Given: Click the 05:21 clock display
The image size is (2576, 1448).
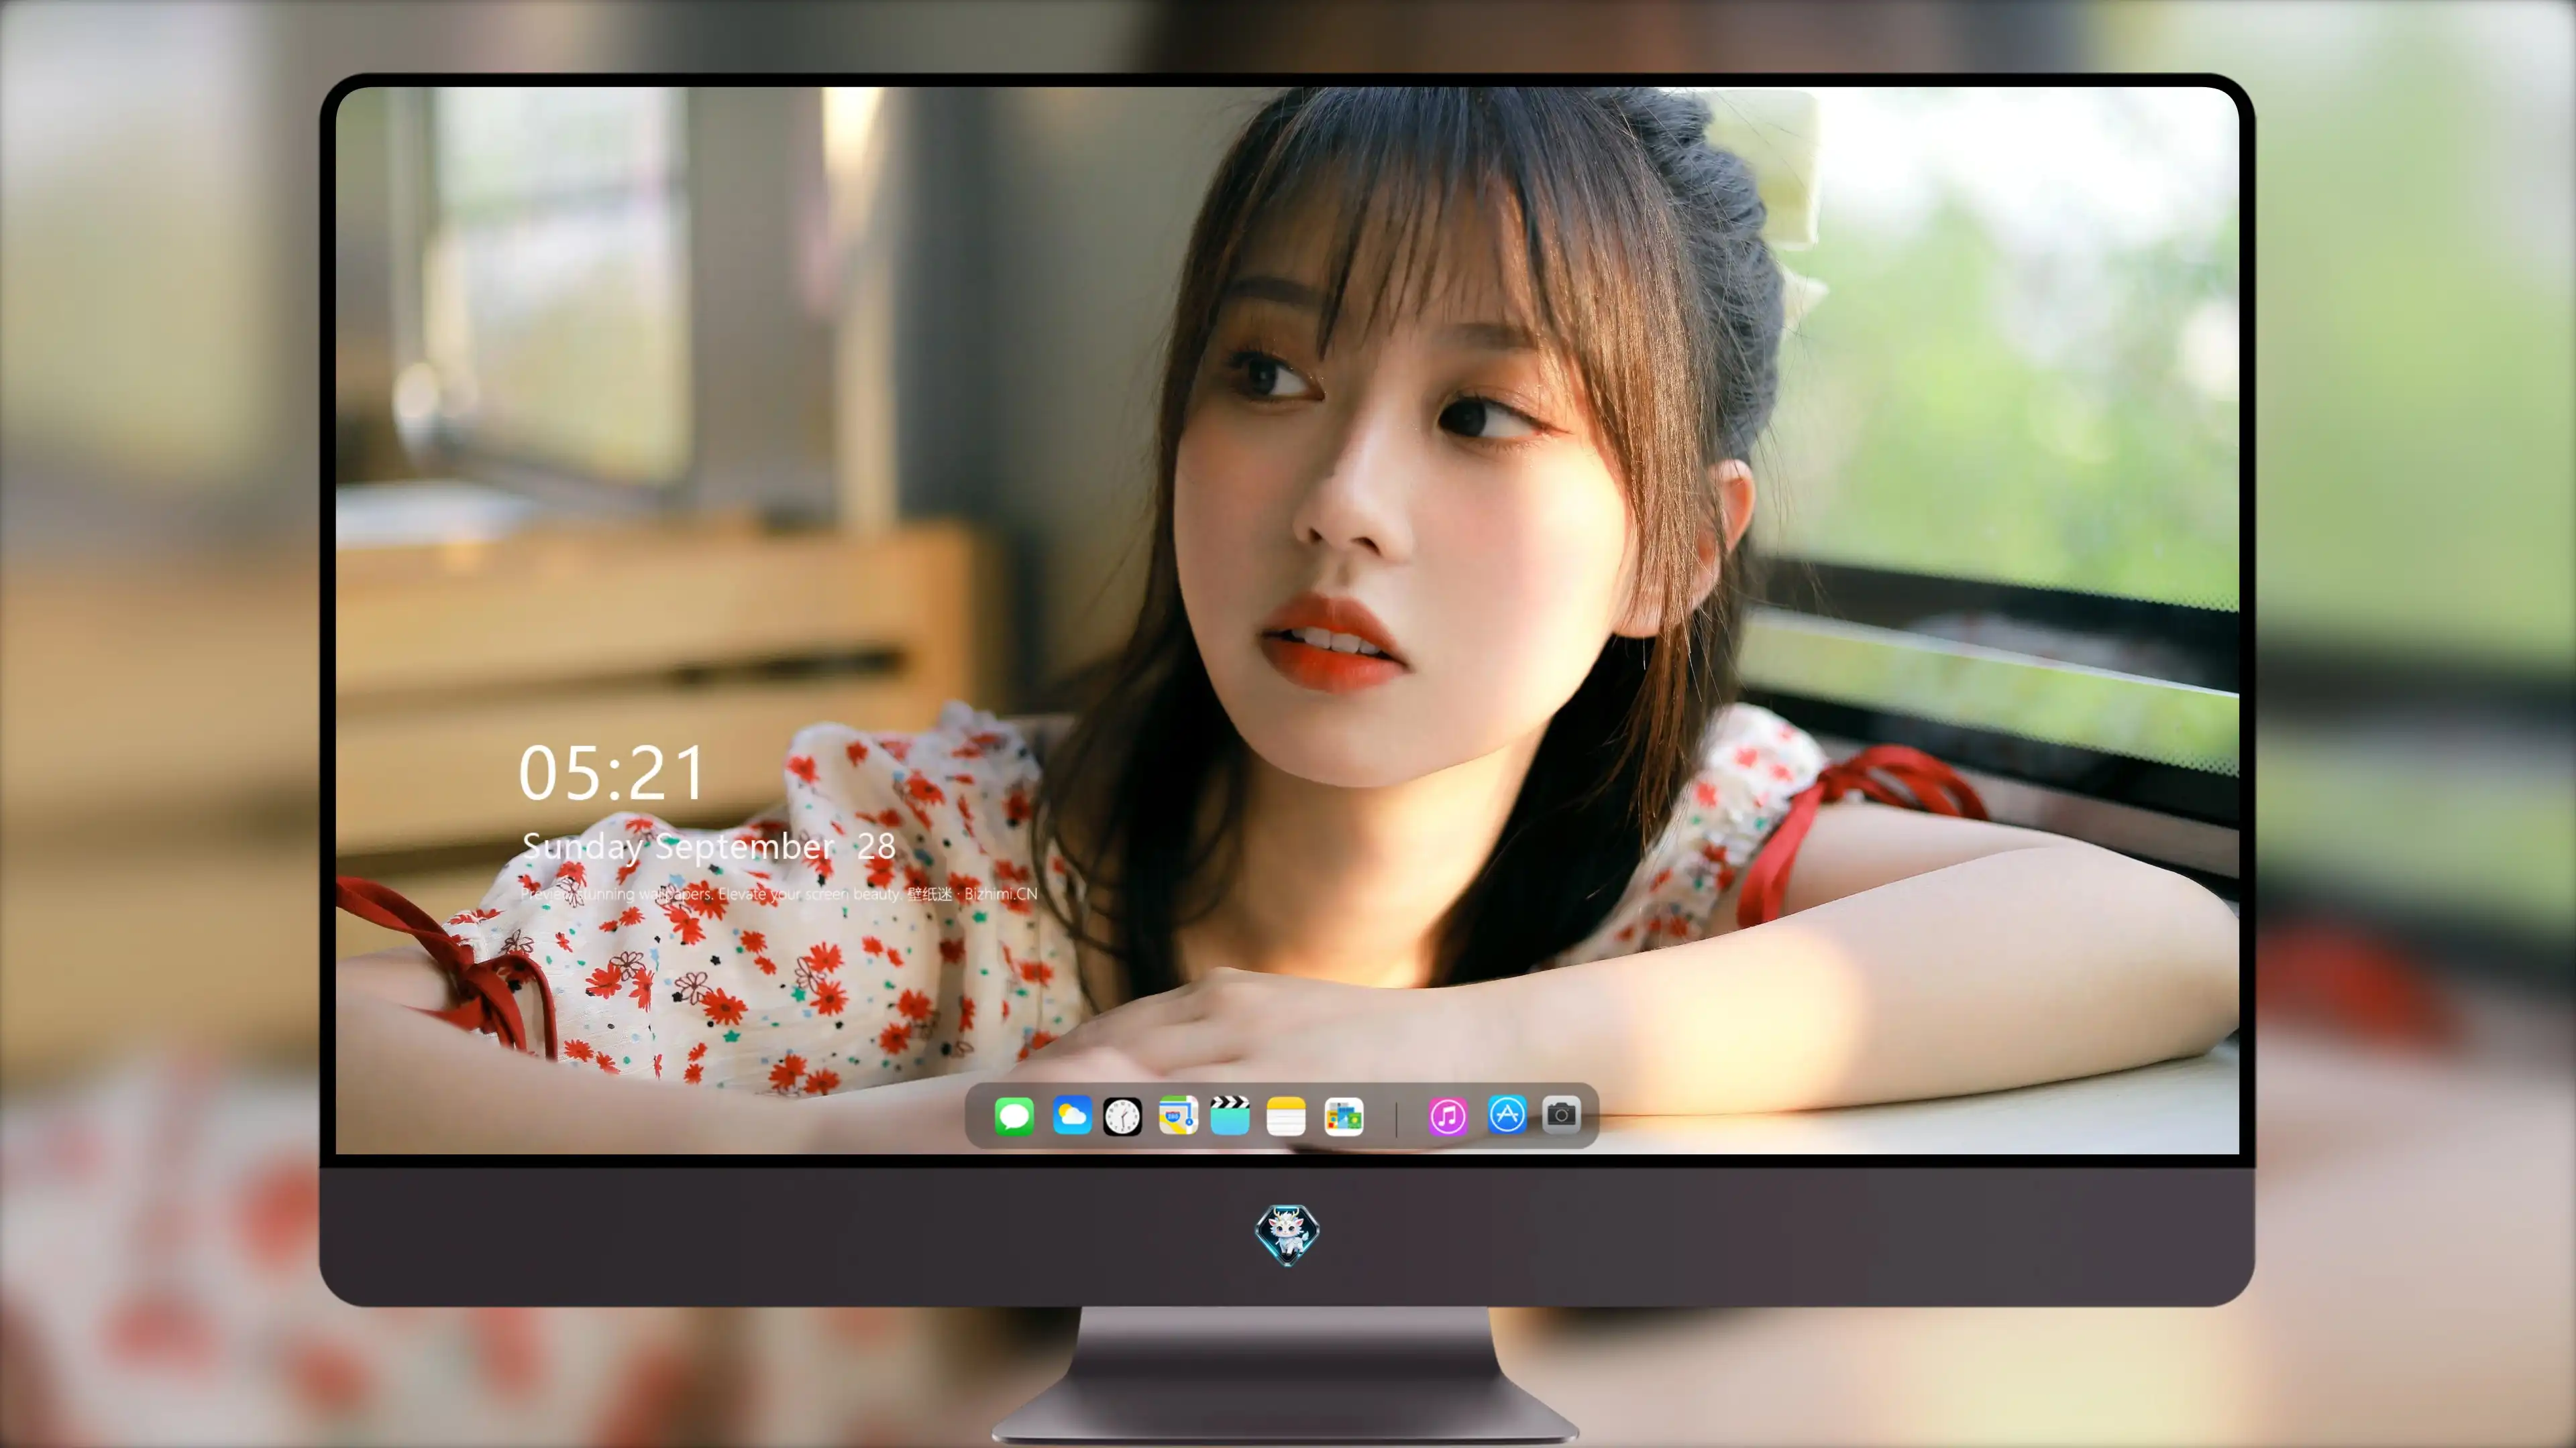Looking at the screenshot, I should 611,774.
